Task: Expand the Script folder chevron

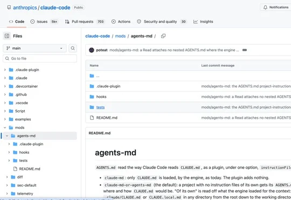Action: pos(5,111)
